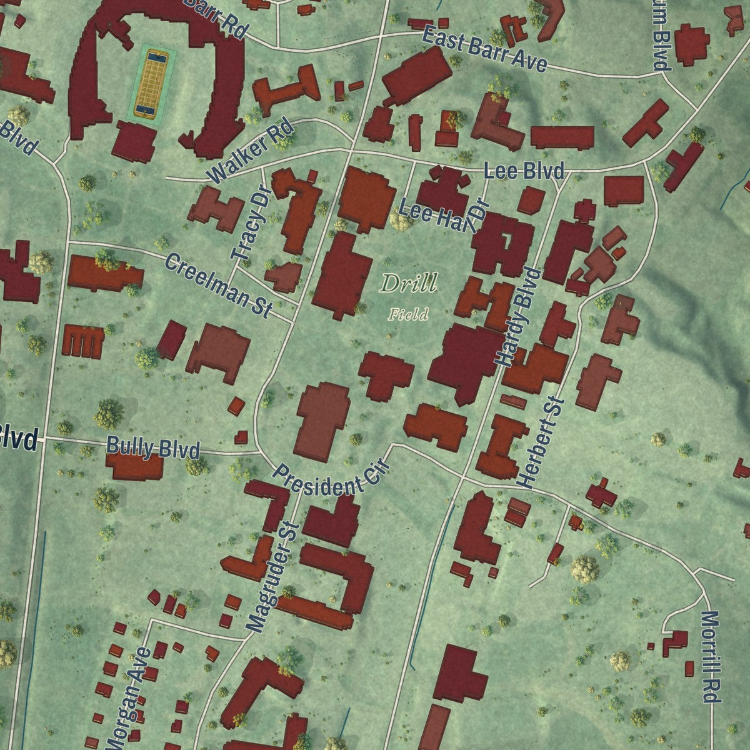Image resolution: width=750 pixels, height=750 pixels.
Task: Click the Bully Blvd label
Action: tap(153, 447)
